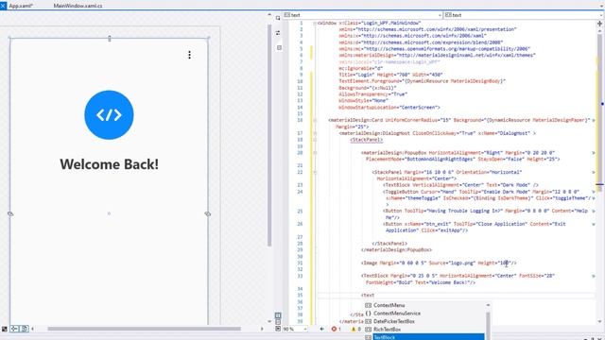The image size is (605, 340).
Task: Click the right margin handle of design window
Action: pyautogui.click(x=208, y=213)
